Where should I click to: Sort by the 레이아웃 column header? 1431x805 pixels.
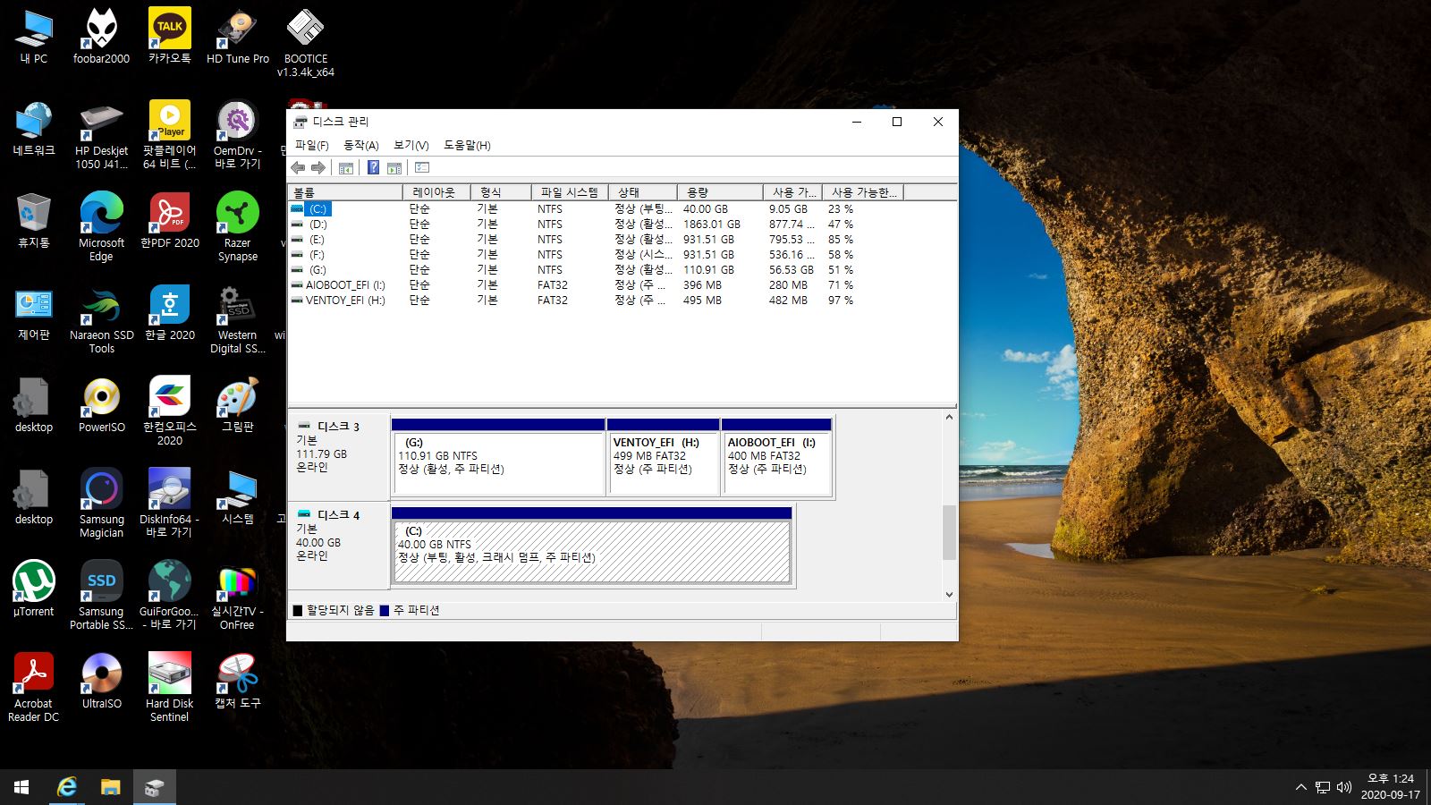(x=436, y=192)
